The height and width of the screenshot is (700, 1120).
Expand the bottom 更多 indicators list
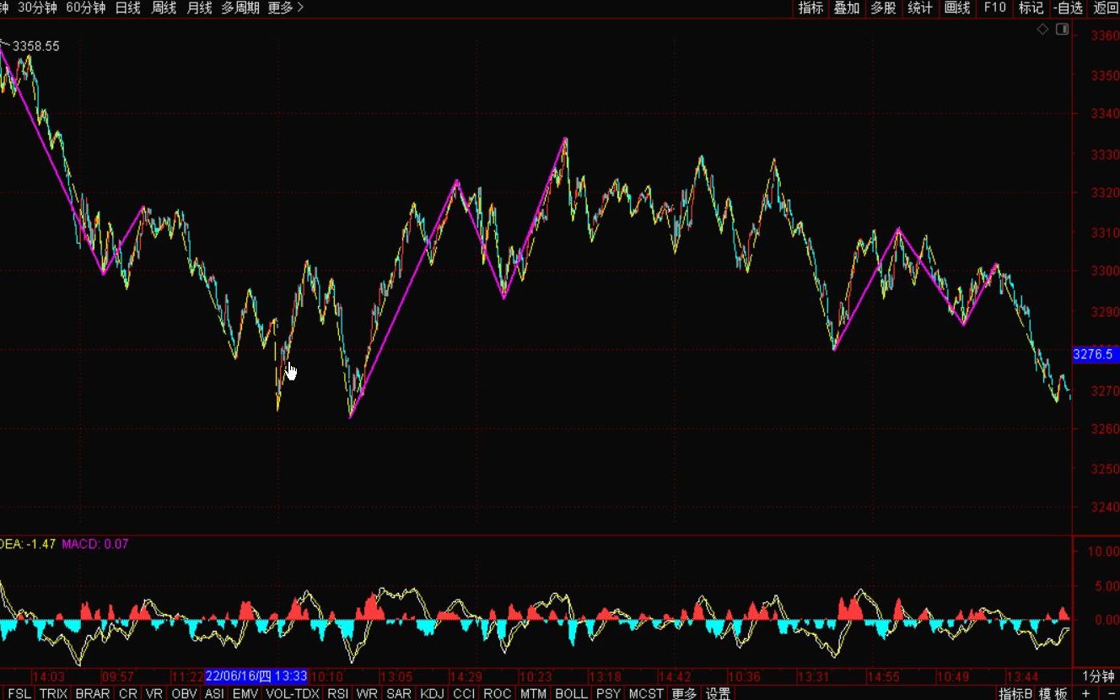pyautogui.click(x=684, y=693)
